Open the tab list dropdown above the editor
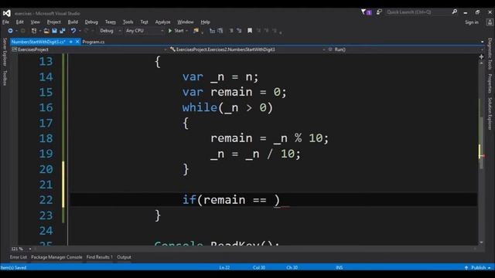This screenshot has height=278, width=495. coord(482,42)
